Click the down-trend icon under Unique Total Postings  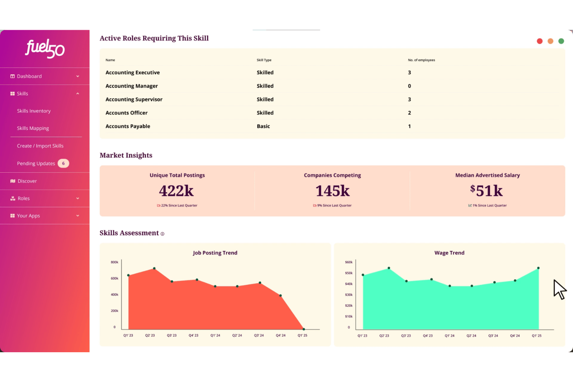[158, 206]
